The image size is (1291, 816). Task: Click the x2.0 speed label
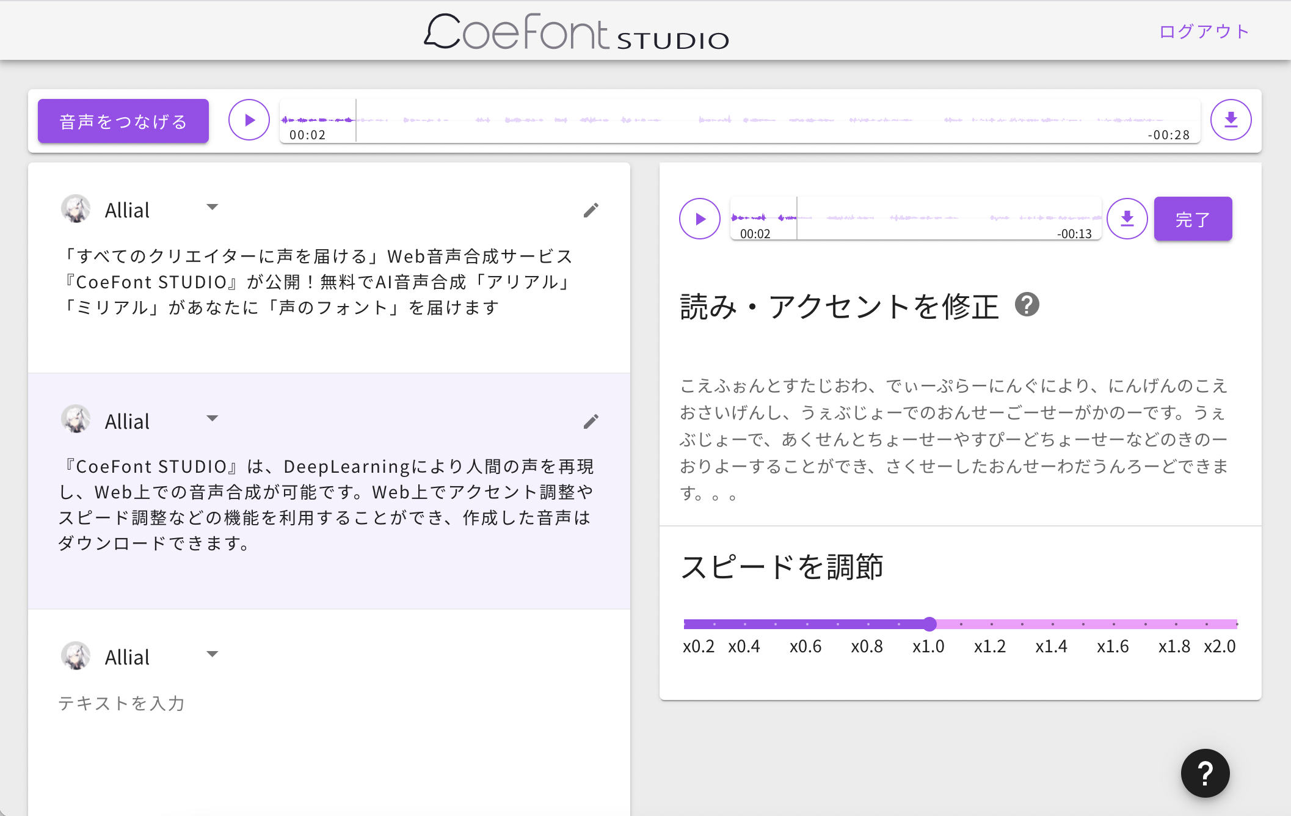[1220, 646]
